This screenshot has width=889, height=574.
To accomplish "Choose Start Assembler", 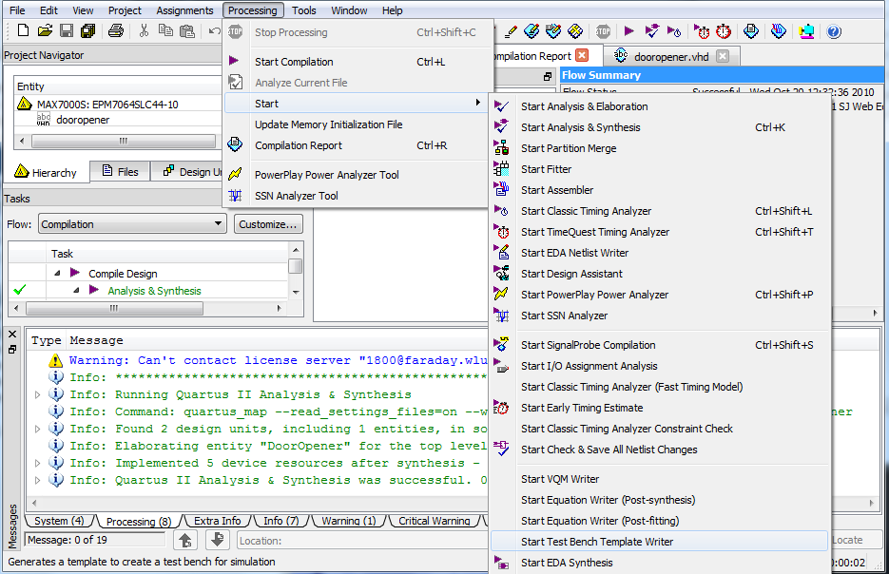I will point(659,190).
